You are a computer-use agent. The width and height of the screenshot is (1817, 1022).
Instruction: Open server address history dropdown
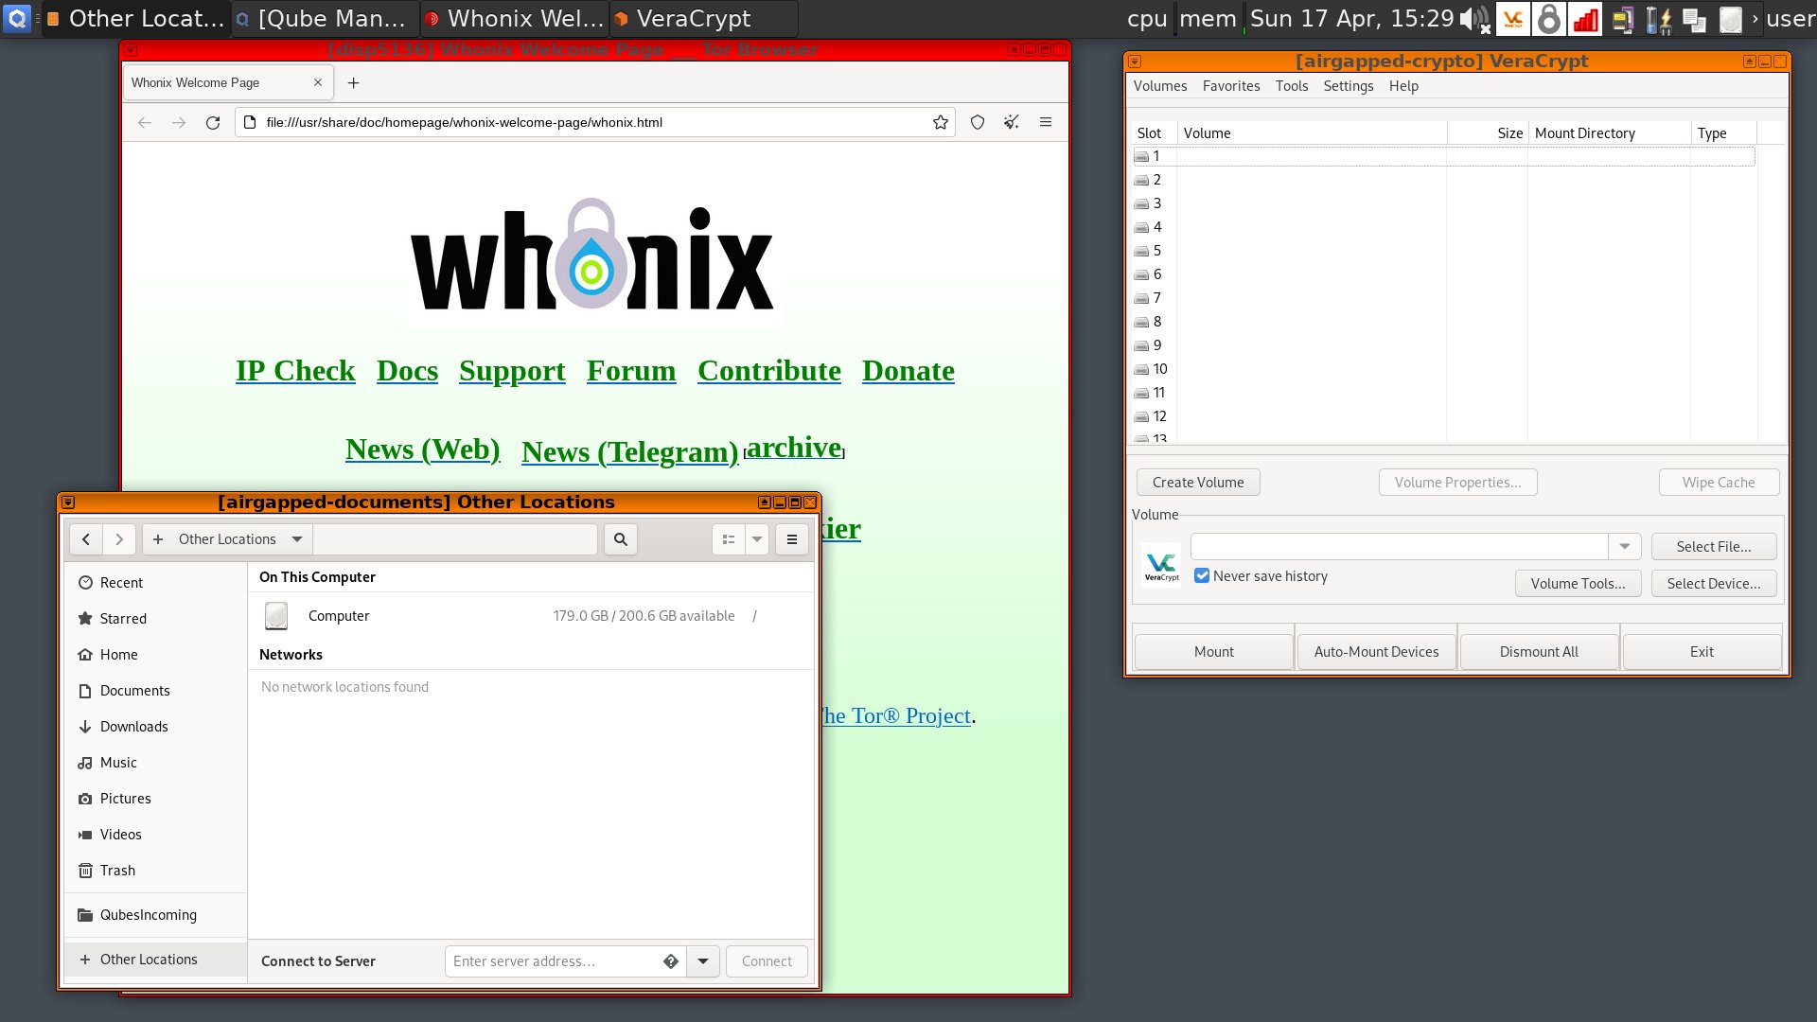pyautogui.click(x=703, y=961)
